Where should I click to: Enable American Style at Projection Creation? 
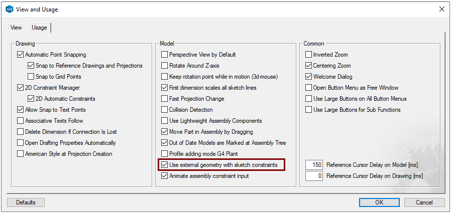[x=21, y=154]
